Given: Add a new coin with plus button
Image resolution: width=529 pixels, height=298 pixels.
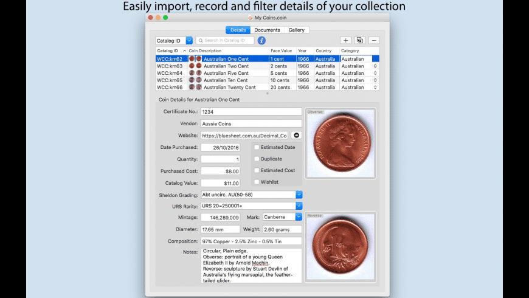Looking at the screenshot, I should pos(345,41).
